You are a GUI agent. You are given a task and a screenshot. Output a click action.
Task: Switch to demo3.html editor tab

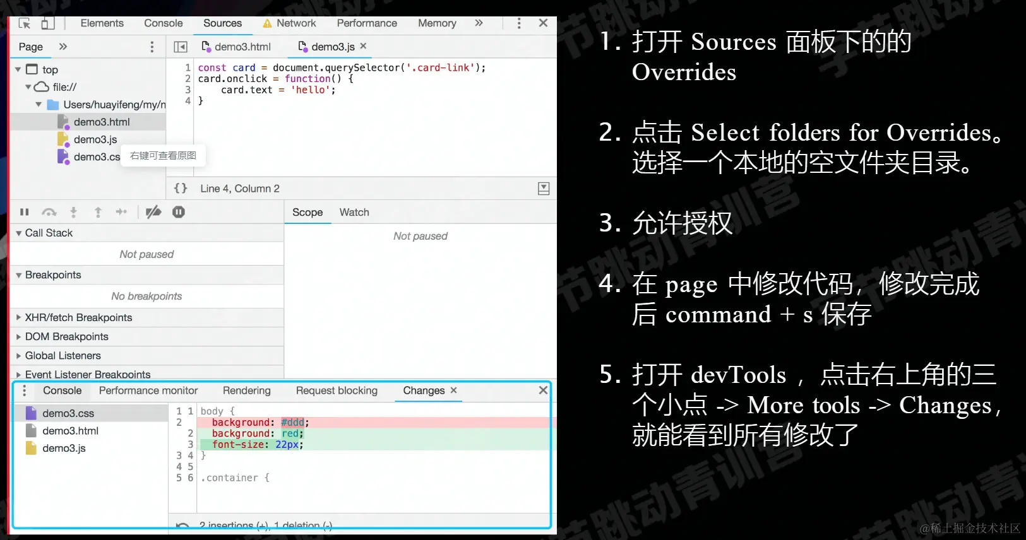[x=236, y=47]
